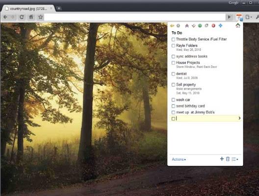Open the page menu dropdown
The height and width of the screenshot is (196, 259).
[x=249, y=17]
